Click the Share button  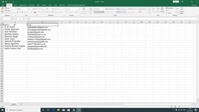pyautogui.click(x=194, y=5)
